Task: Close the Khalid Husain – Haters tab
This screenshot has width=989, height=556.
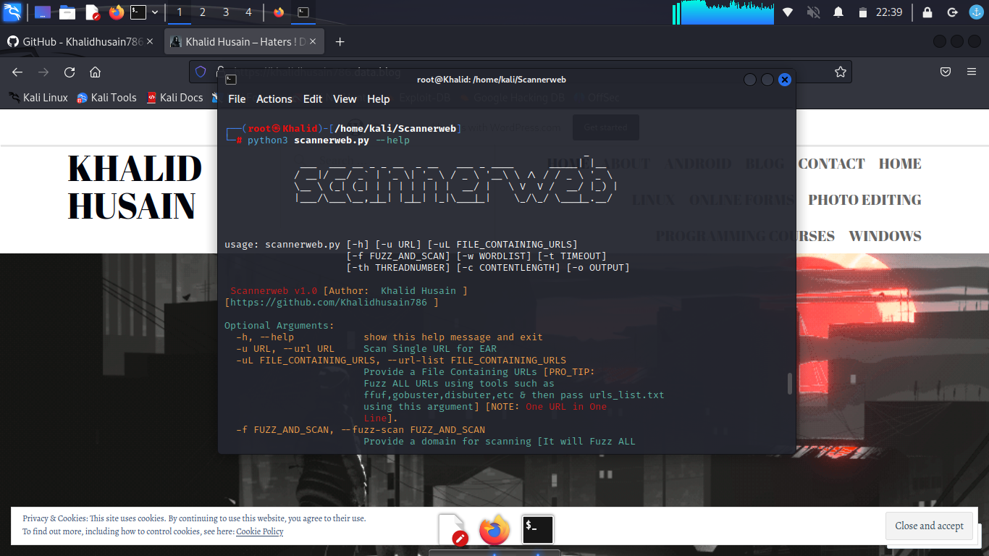Action: (313, 42)
